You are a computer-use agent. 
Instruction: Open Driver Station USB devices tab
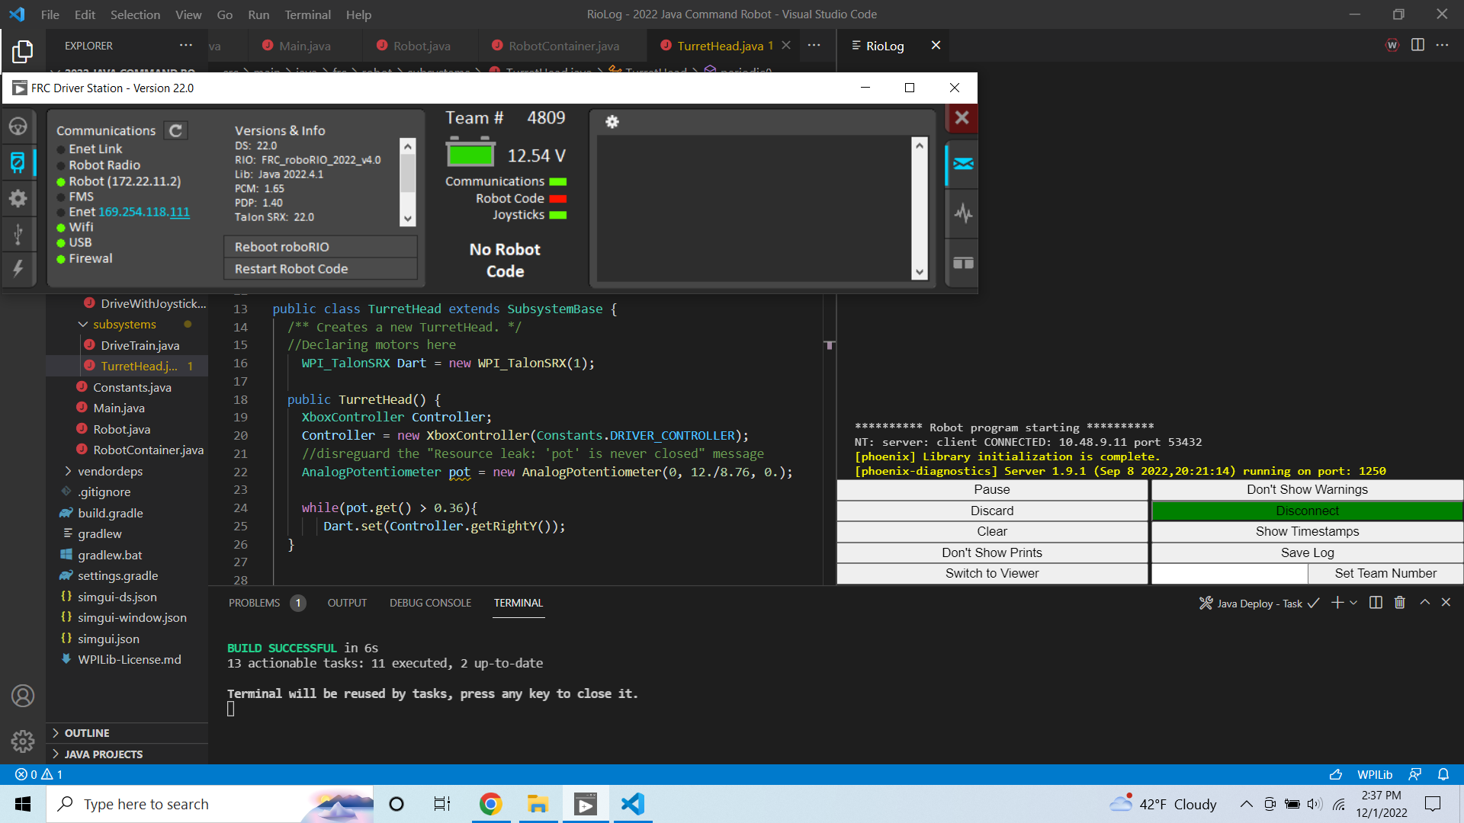point(18,233)
